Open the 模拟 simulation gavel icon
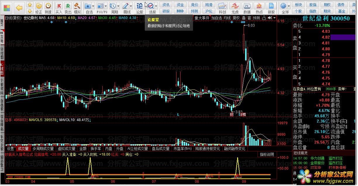 77,6
